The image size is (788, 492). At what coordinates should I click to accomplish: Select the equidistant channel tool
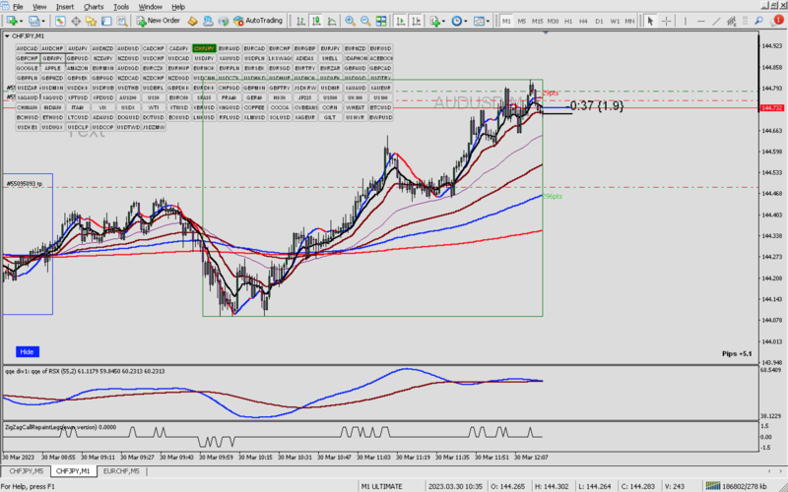click(732, 21)
